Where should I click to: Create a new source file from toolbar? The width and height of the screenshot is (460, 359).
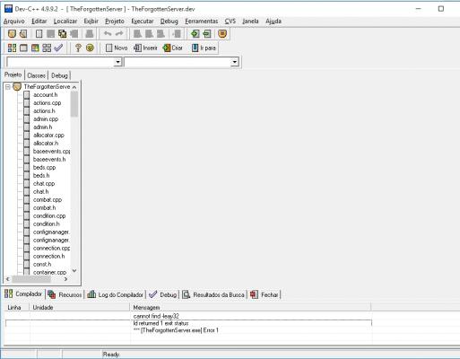[x=39, y=34]
